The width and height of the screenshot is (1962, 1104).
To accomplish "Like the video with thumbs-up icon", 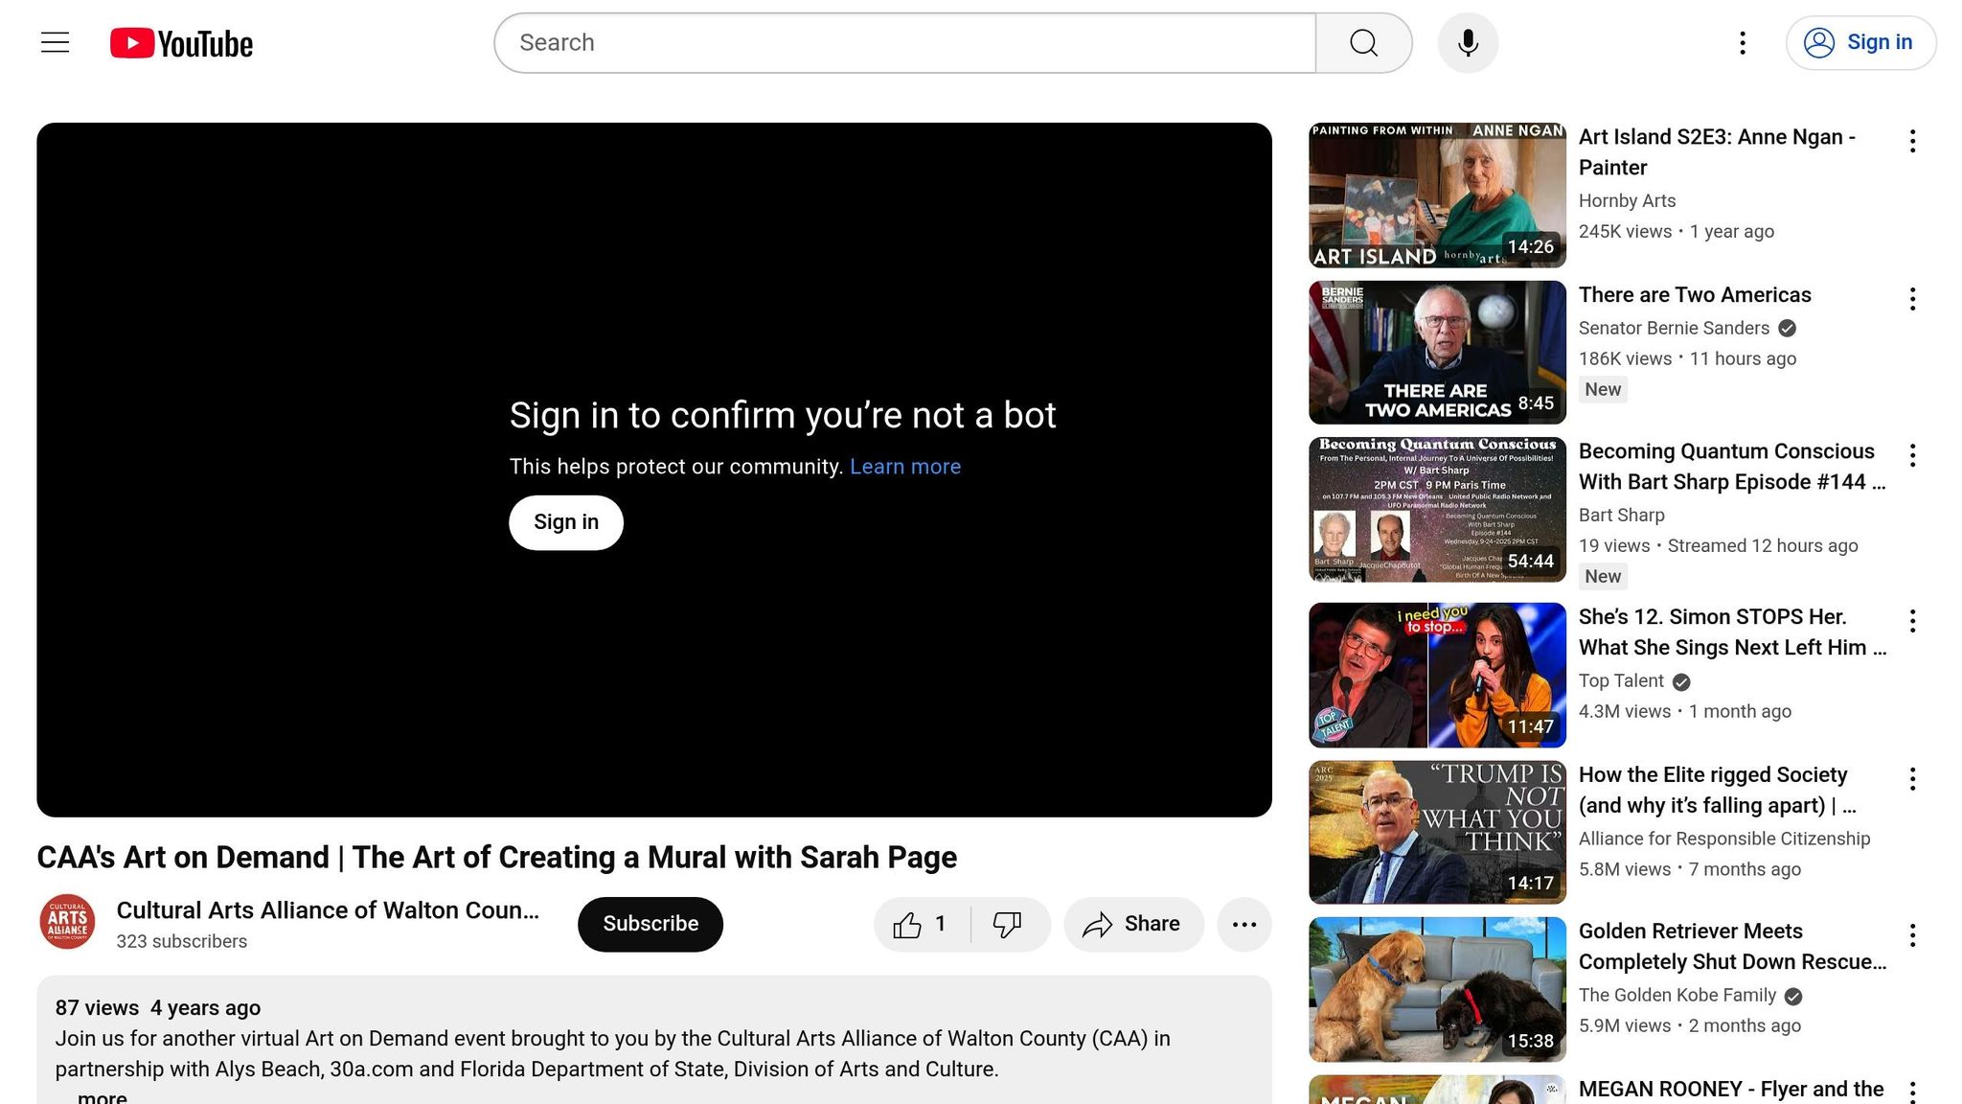I will tap(922, 924).
